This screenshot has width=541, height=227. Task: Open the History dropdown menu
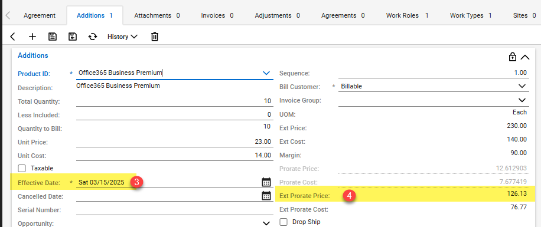tap(122, 37)
